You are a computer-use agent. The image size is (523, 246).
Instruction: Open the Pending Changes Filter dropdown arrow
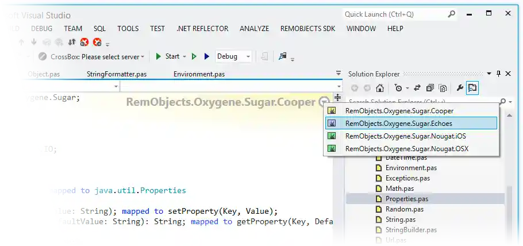tap(407, 88)
